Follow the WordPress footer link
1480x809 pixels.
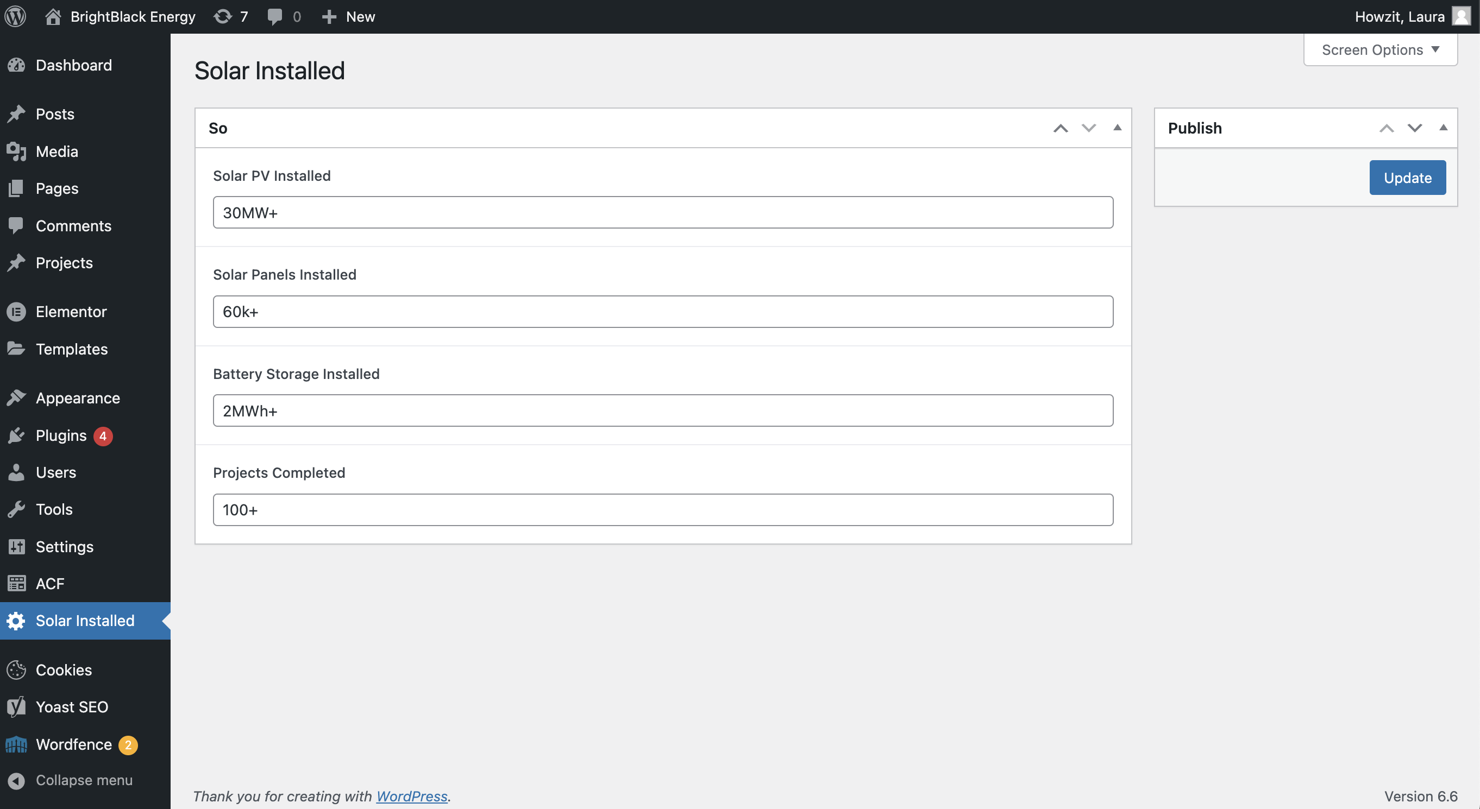[x=411, y=796]
